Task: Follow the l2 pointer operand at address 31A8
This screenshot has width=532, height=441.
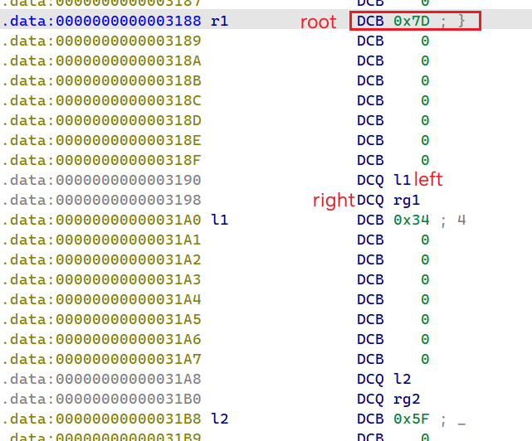Action: coord(403,379)
